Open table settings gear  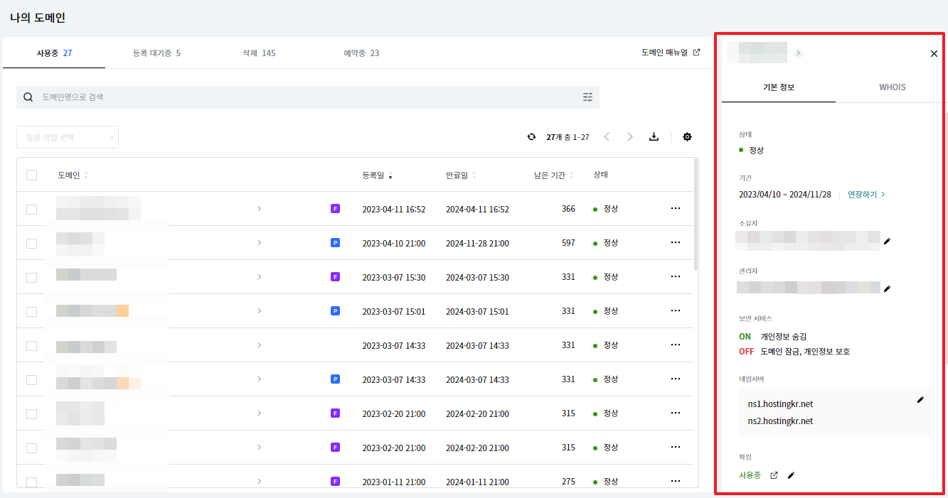pyautogui.click(x=687, y=137)
